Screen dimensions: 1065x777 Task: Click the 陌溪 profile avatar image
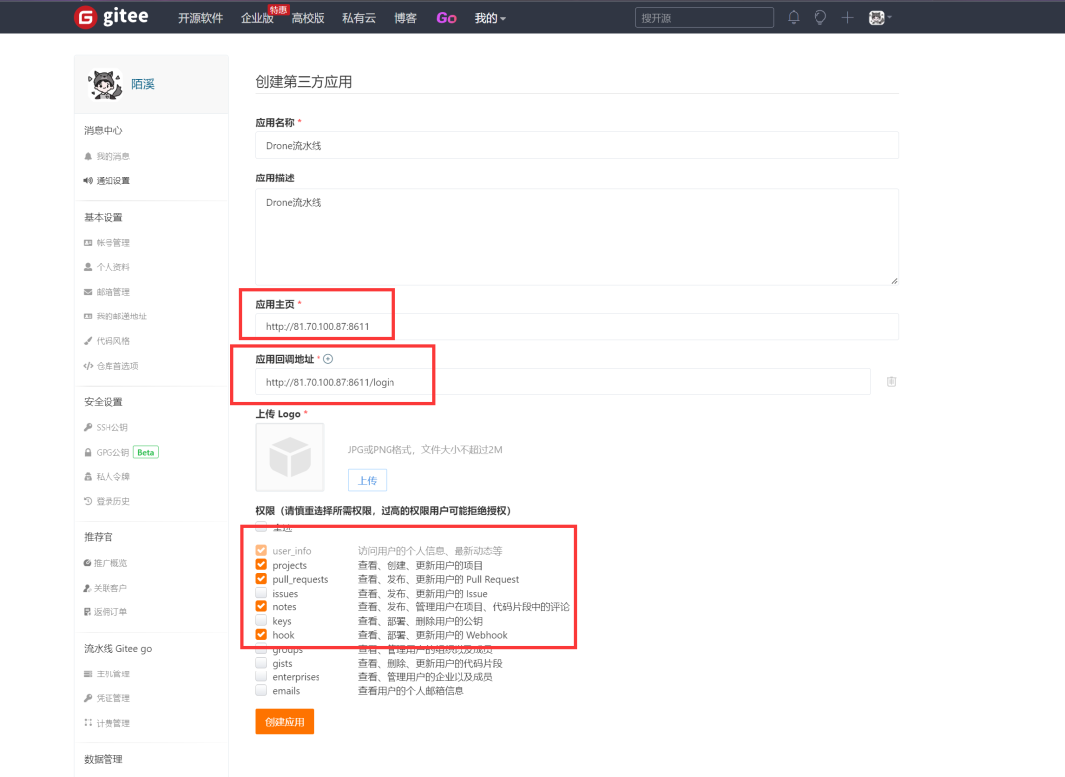click(105, 84)
